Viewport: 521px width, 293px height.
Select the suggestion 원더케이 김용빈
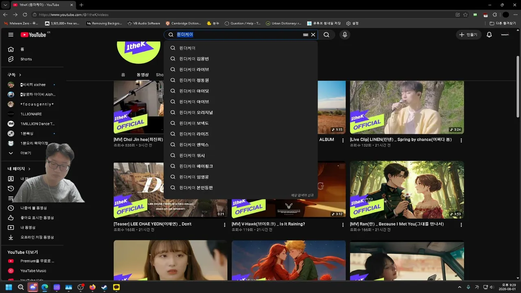[241, 59]
